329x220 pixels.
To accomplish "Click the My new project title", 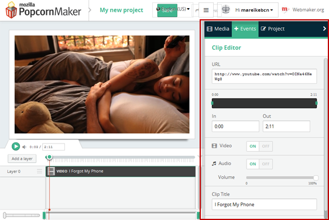I will [121, 10].
